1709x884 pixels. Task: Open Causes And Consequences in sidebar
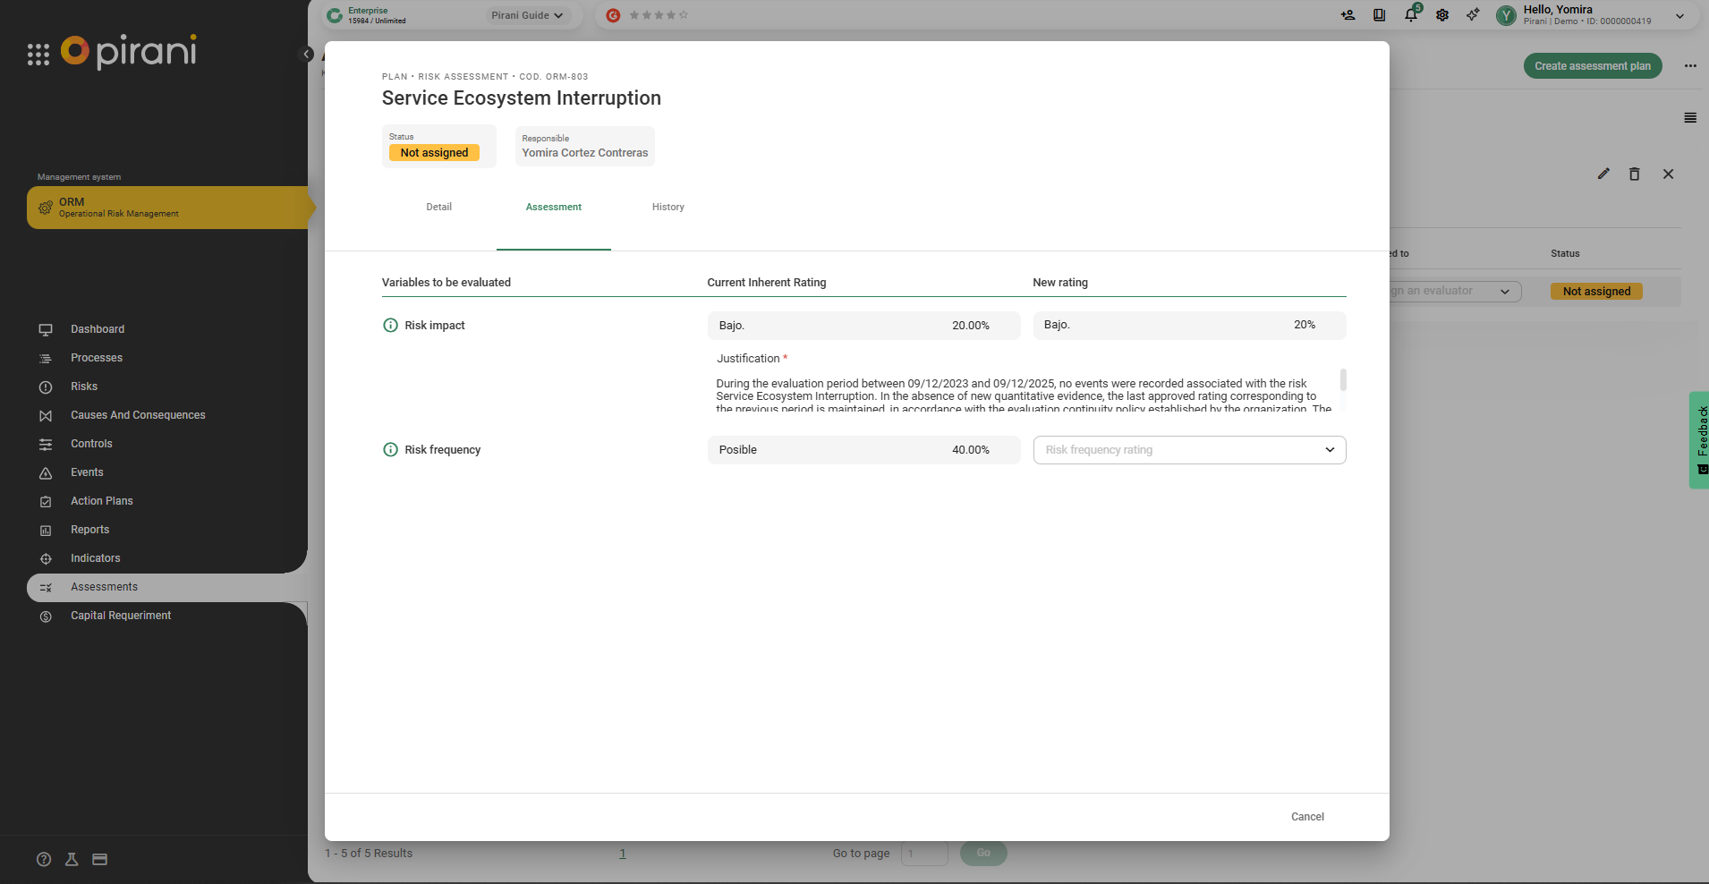click(x=138, y=415)
